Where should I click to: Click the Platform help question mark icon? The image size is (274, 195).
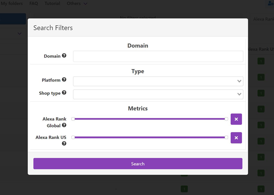tap(64, 80)
